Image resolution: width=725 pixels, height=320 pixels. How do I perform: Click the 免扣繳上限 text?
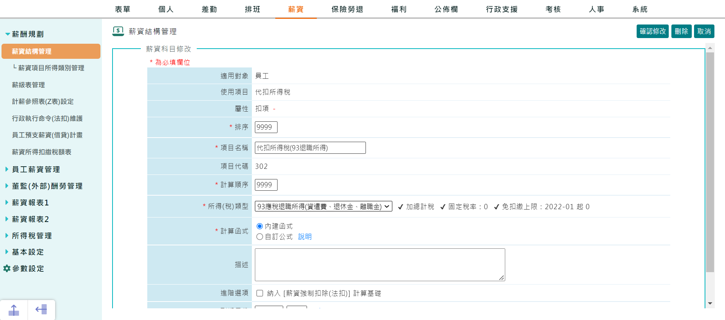[546, 207]
